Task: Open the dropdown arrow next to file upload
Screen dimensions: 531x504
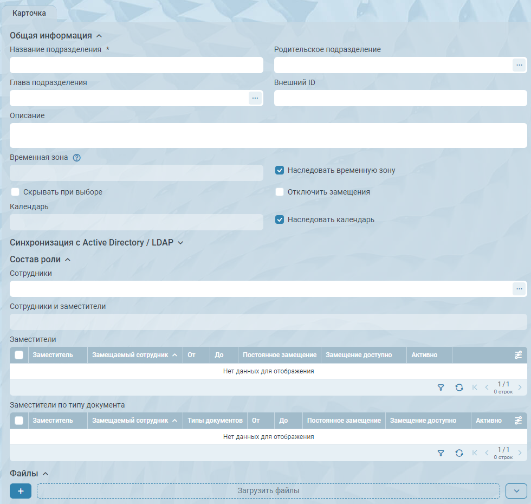Action: [x=516, y=491]
